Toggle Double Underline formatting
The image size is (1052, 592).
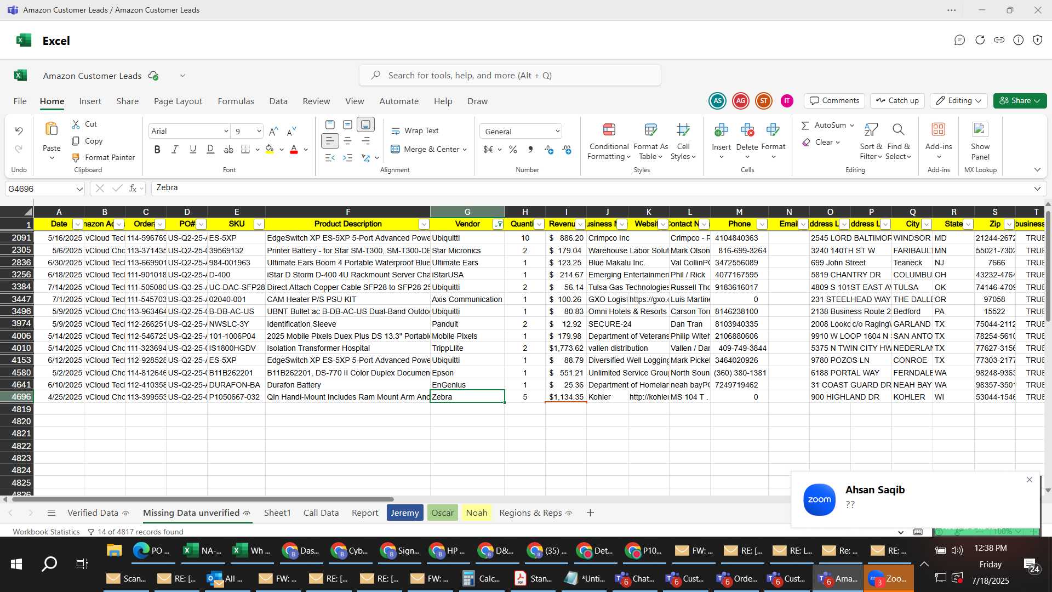click(x=210, y=149)
